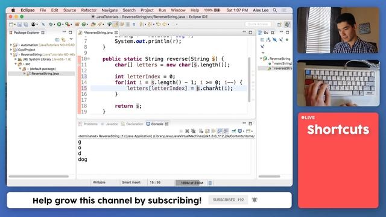The width and height of the screenshot is (386, 217).
Task: Click garbage collector trash icon in status bar
Action: pos(210,183)
